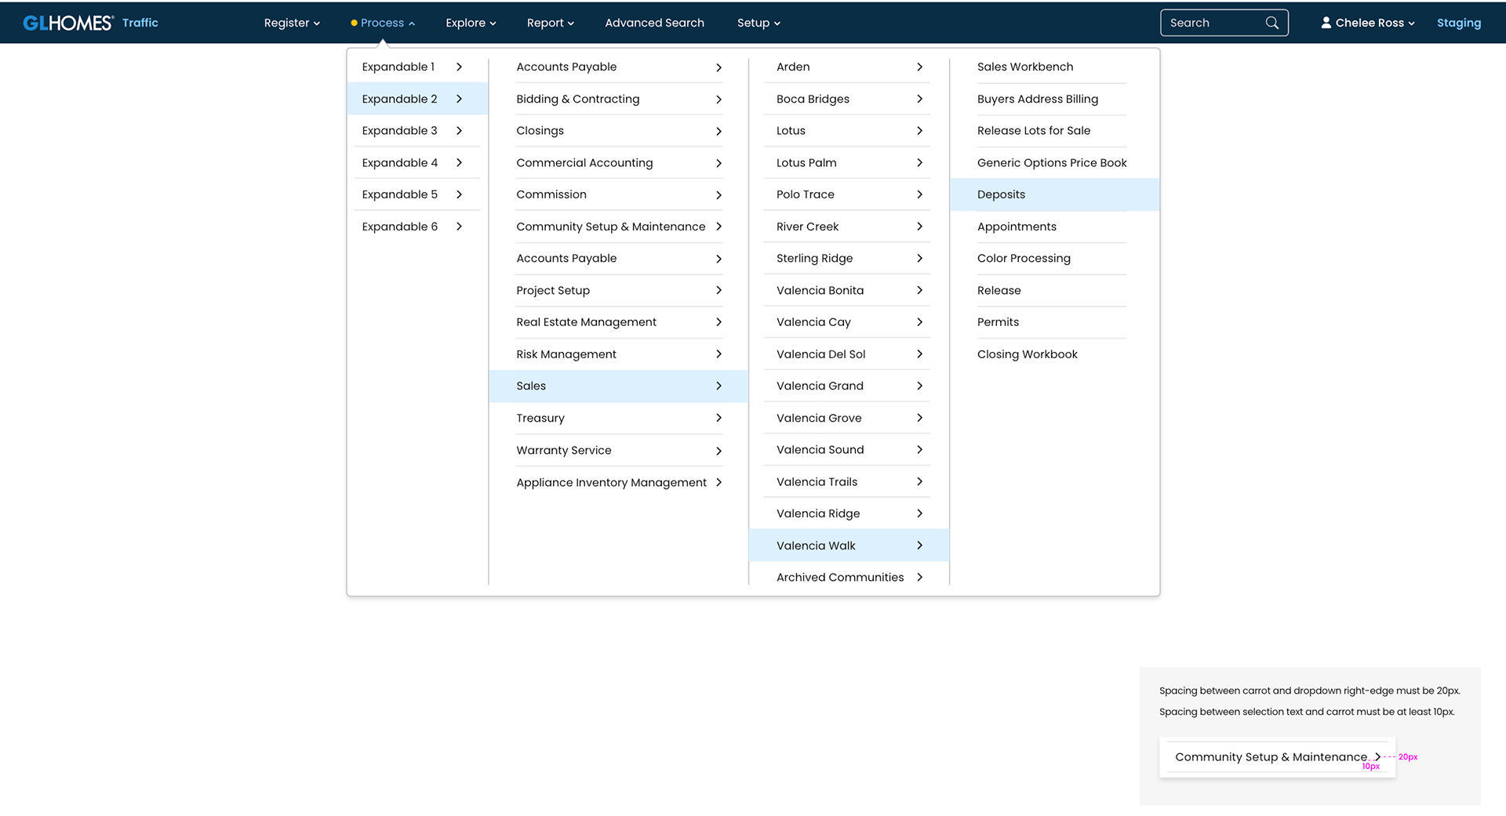
Task: Click into the Search input field
Action: (x=1215, y=23)
